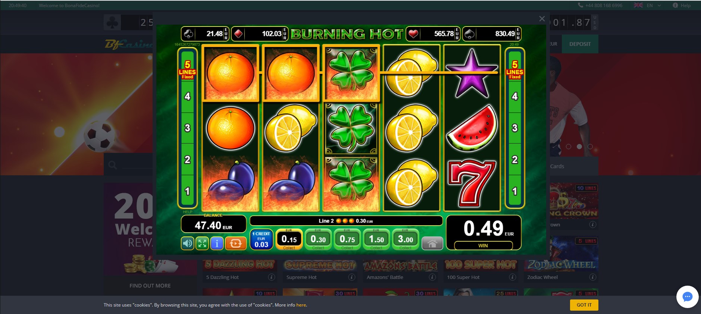Click the DEPOSIT tab

click(x=580, y=44)
